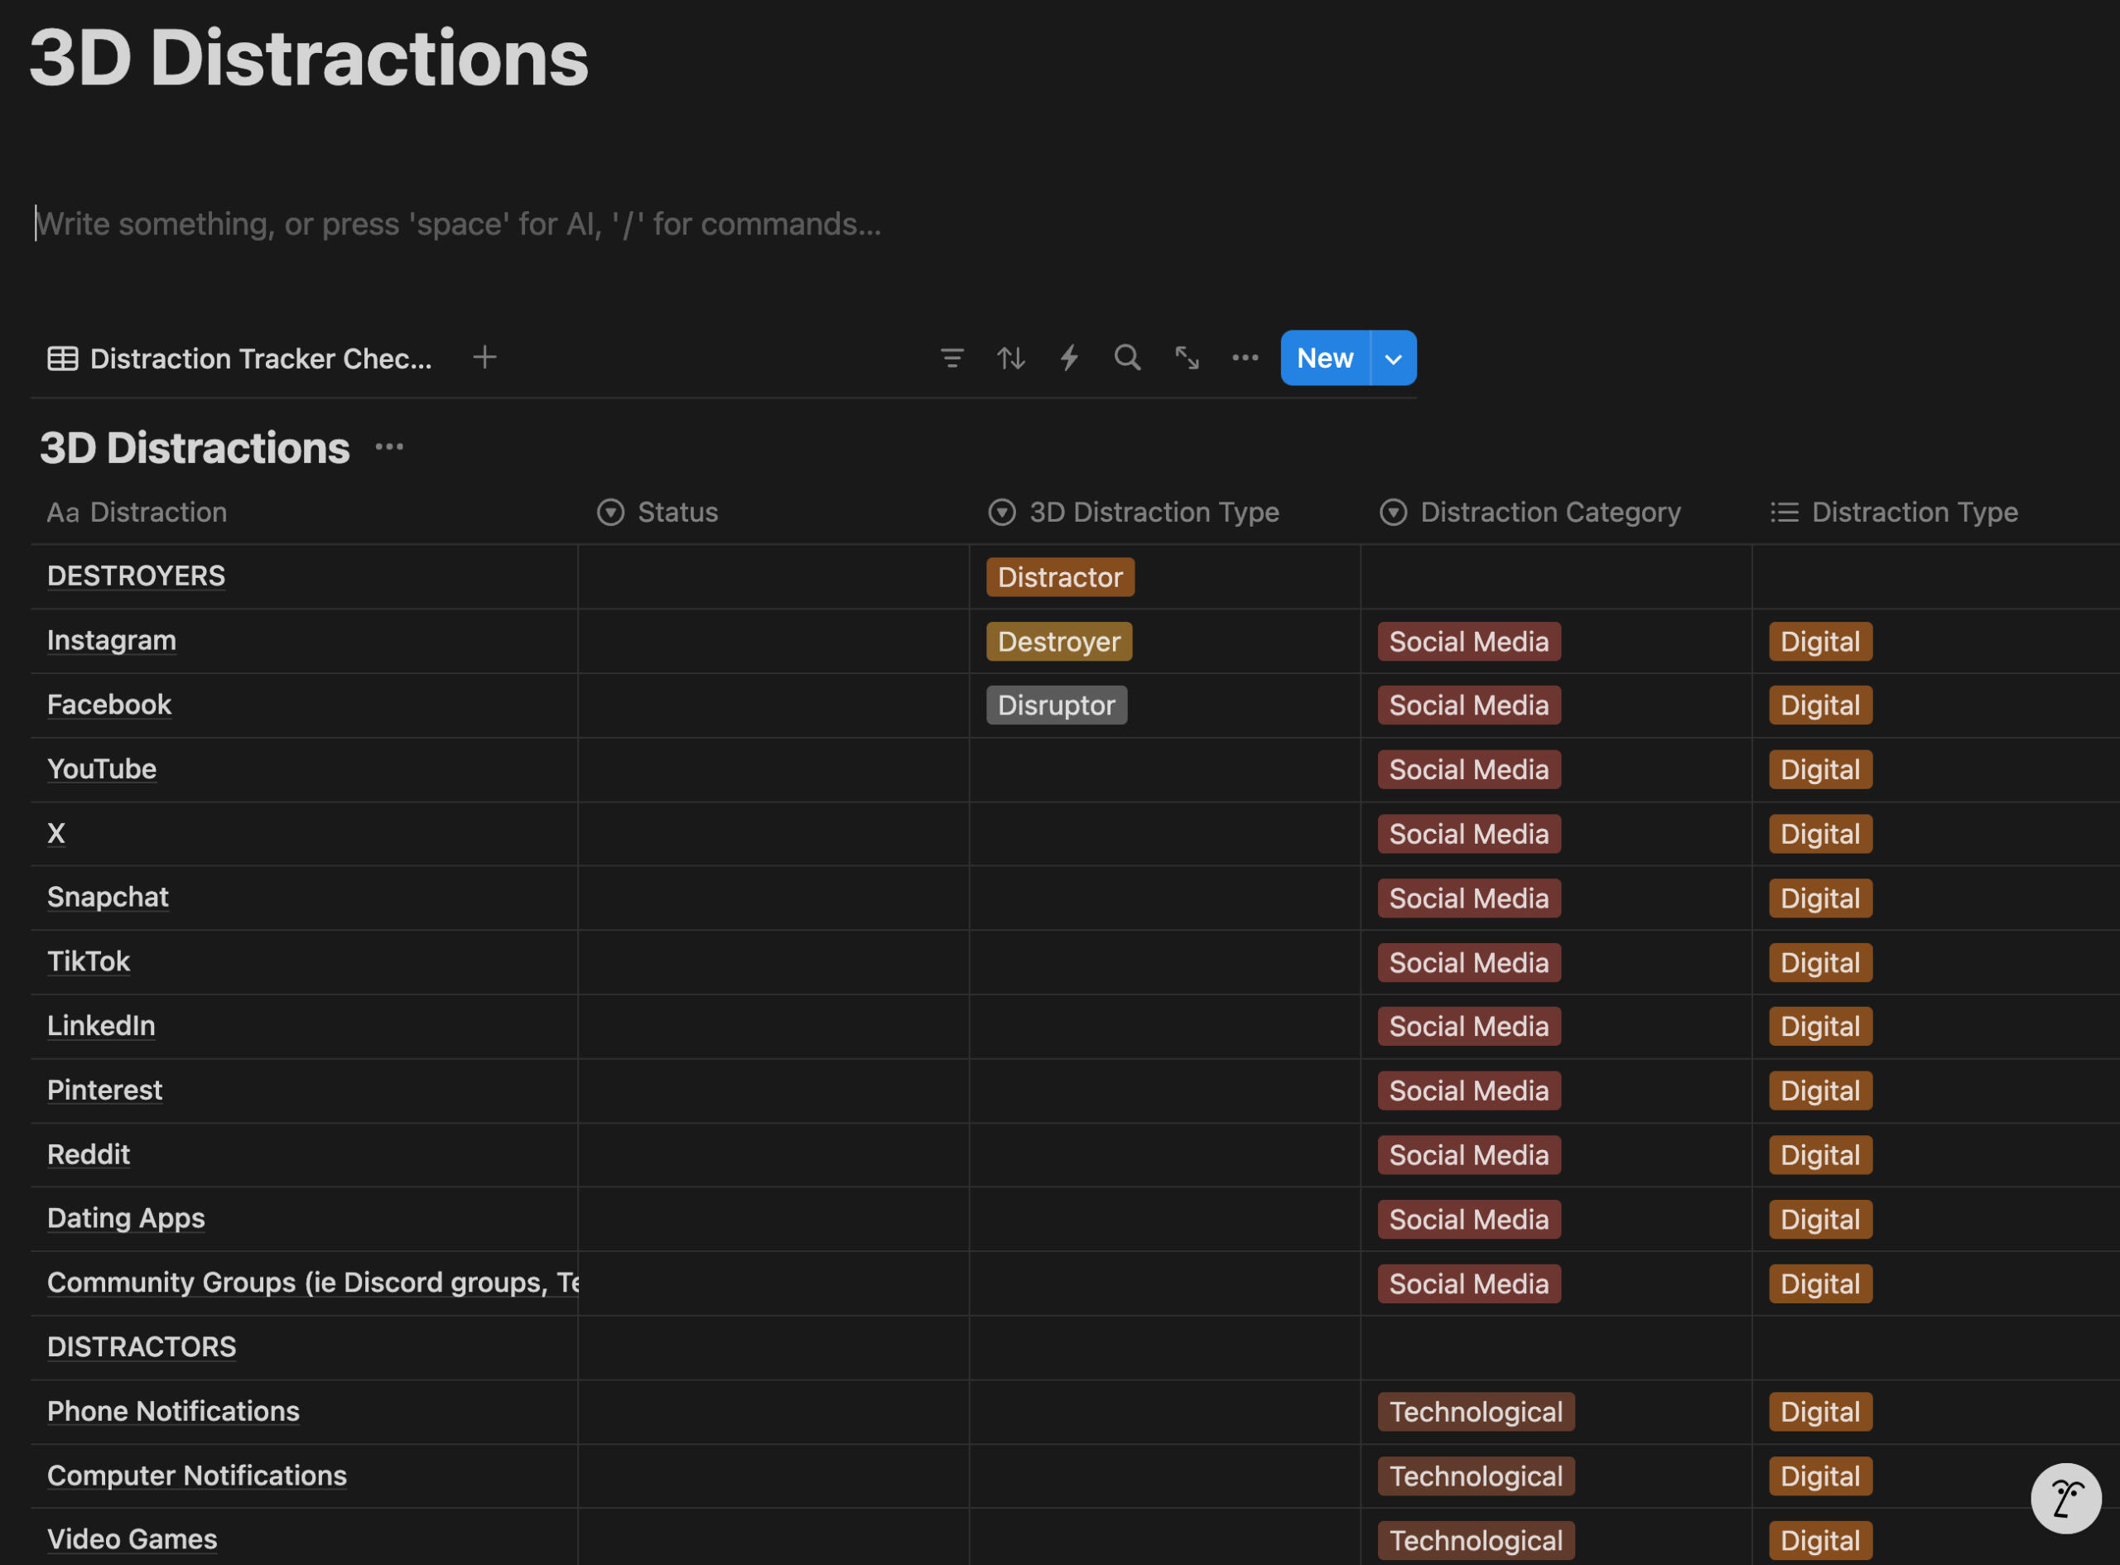Select the Distraction Tracker Checklist view tab
Screen dimensions: 2120x1565
pos(241,359)
